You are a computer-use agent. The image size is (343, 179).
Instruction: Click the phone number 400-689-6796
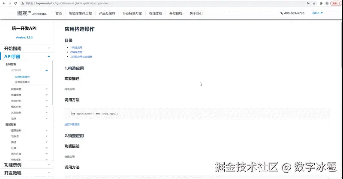[292, 13]
